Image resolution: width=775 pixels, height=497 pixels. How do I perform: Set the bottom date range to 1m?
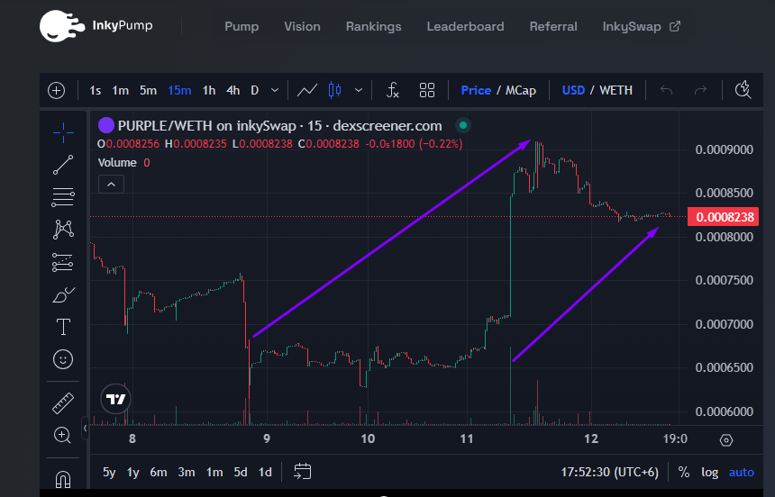pyautogui.click(x=214, y=473)
